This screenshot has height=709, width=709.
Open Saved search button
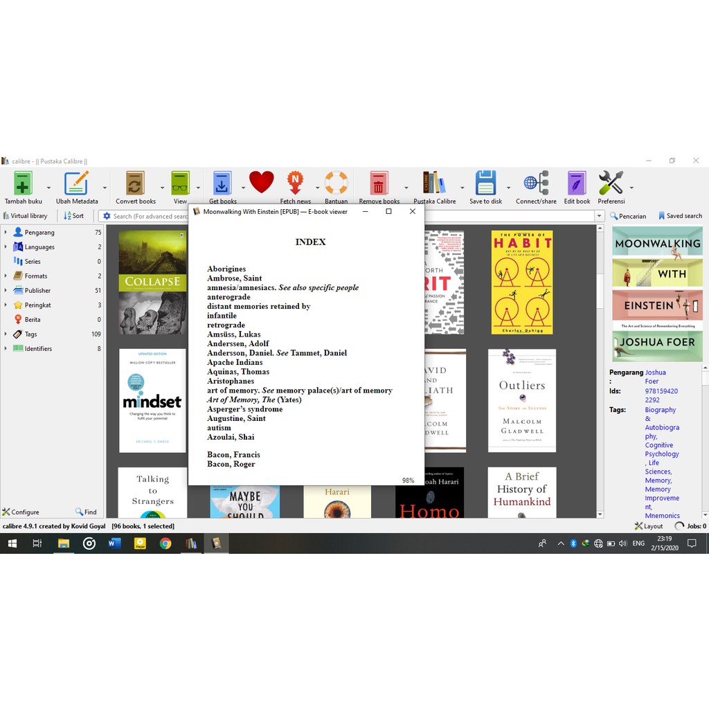(680, 216)
